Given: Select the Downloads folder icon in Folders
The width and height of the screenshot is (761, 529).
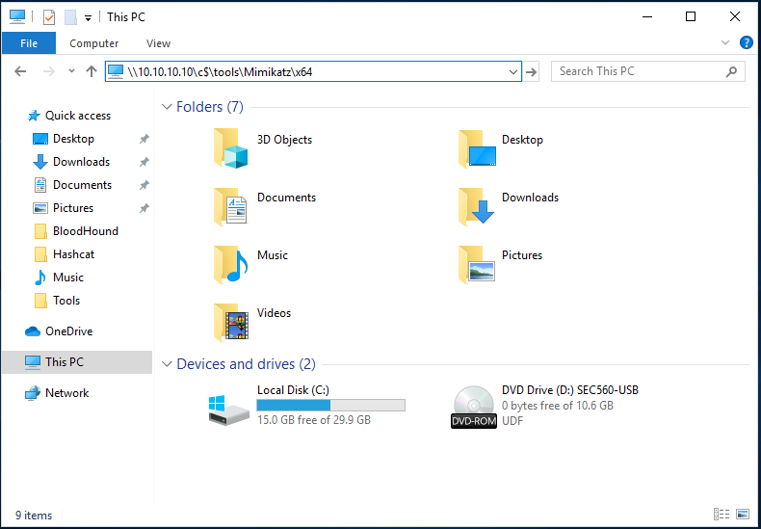Looking at the screenshot, I should 476,207.
